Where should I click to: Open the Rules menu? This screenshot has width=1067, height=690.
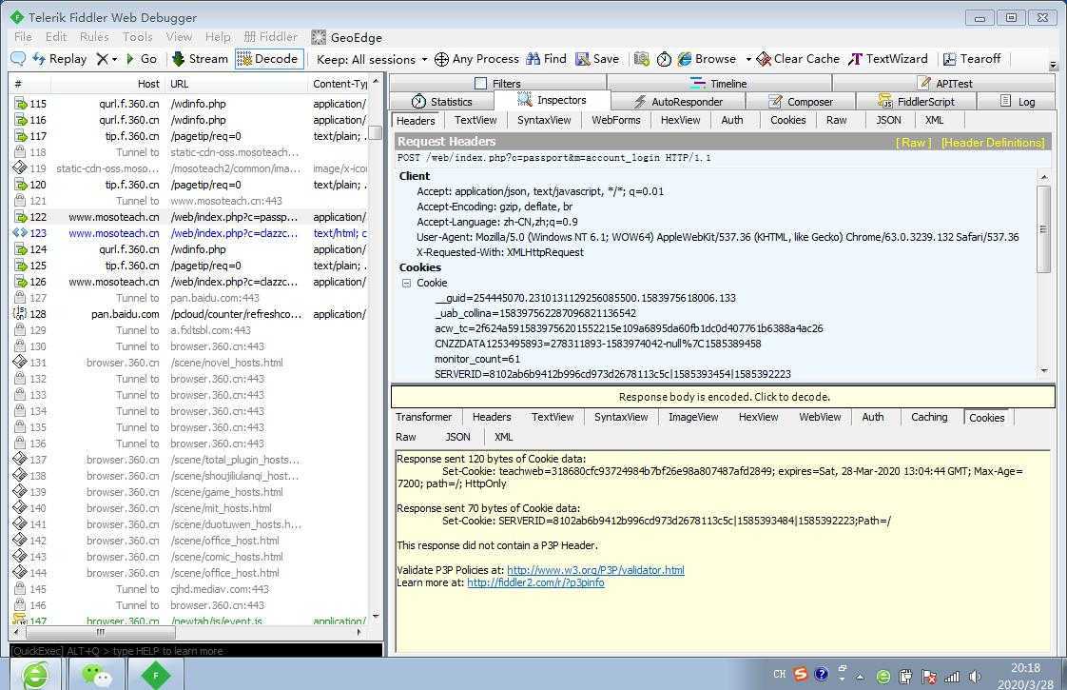94,37
